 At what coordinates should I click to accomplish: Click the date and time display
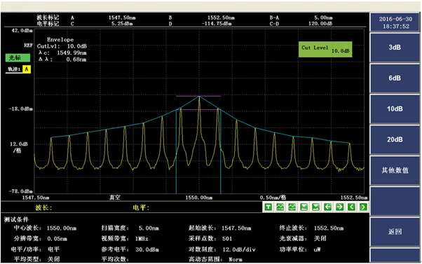click(x=395, y=22)
